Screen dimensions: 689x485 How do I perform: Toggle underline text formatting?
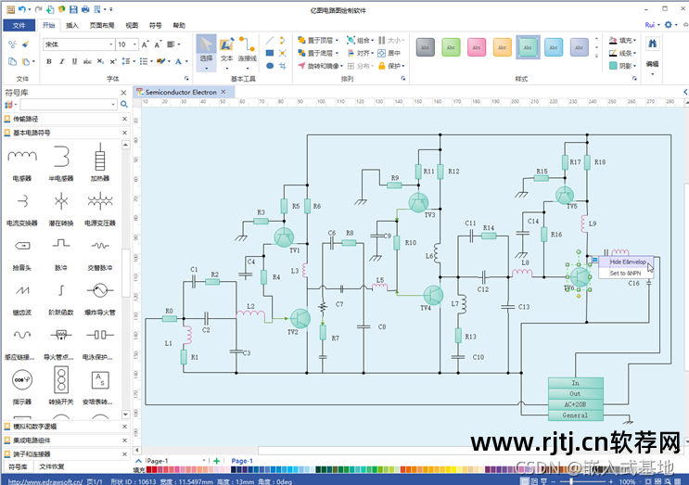[76, 62]
